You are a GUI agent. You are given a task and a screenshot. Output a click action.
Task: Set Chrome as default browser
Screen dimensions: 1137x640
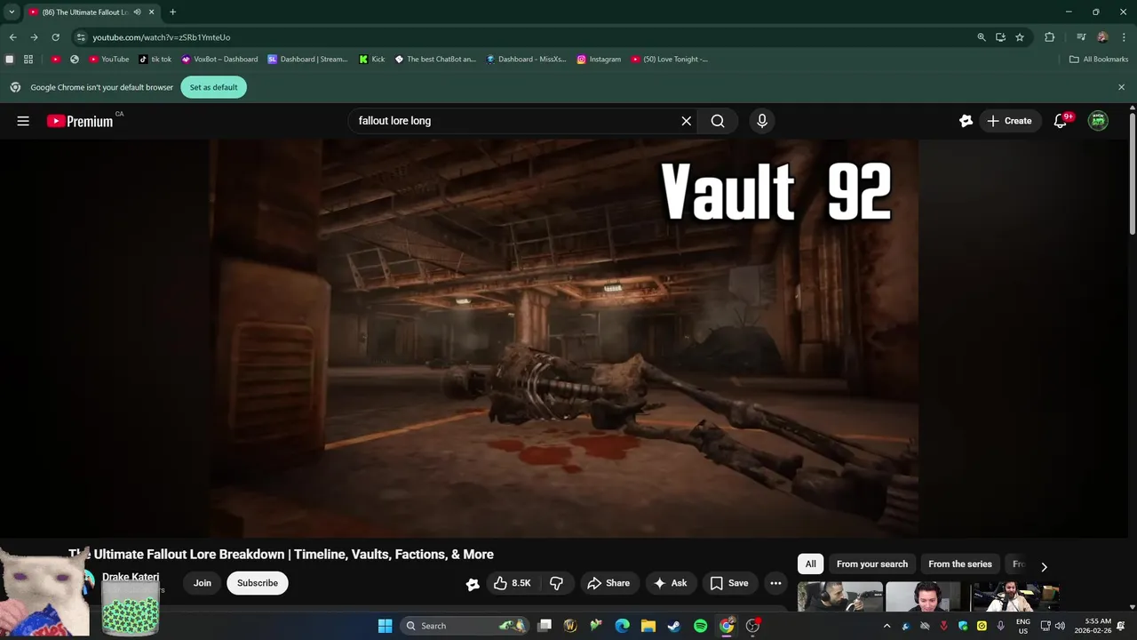(x=213, y=87)
